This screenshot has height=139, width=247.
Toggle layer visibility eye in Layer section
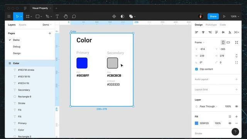click(237, 107)
